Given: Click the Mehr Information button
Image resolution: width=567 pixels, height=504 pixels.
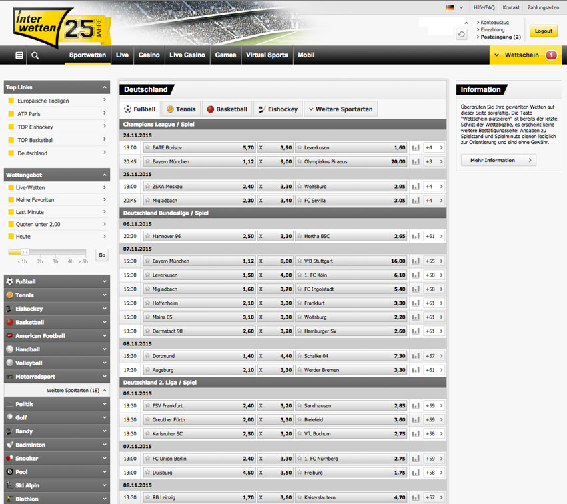Looking at the screenshot, I should (x=498, y=160).
